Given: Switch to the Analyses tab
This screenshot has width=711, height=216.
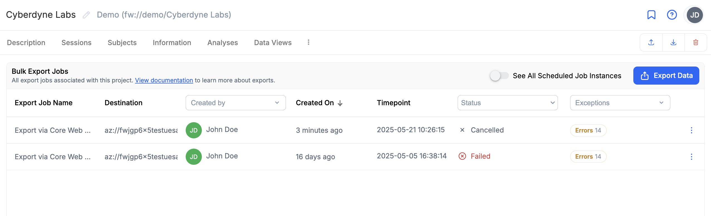Looking at the screenshot, I should (x=223, y=43).
